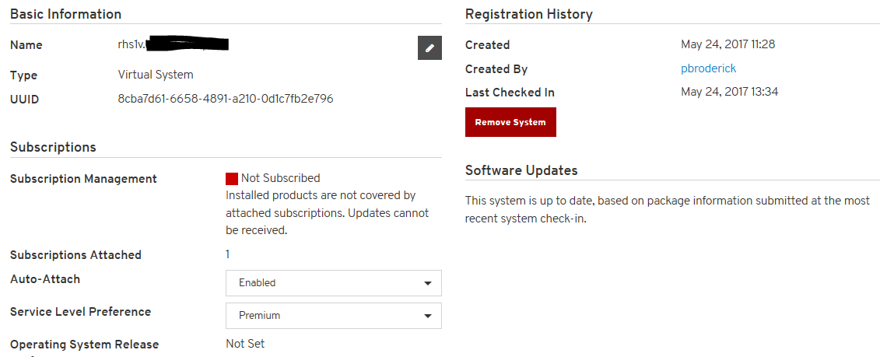Click the Subscriptions Attached count of 1

[x=228, y=254]
